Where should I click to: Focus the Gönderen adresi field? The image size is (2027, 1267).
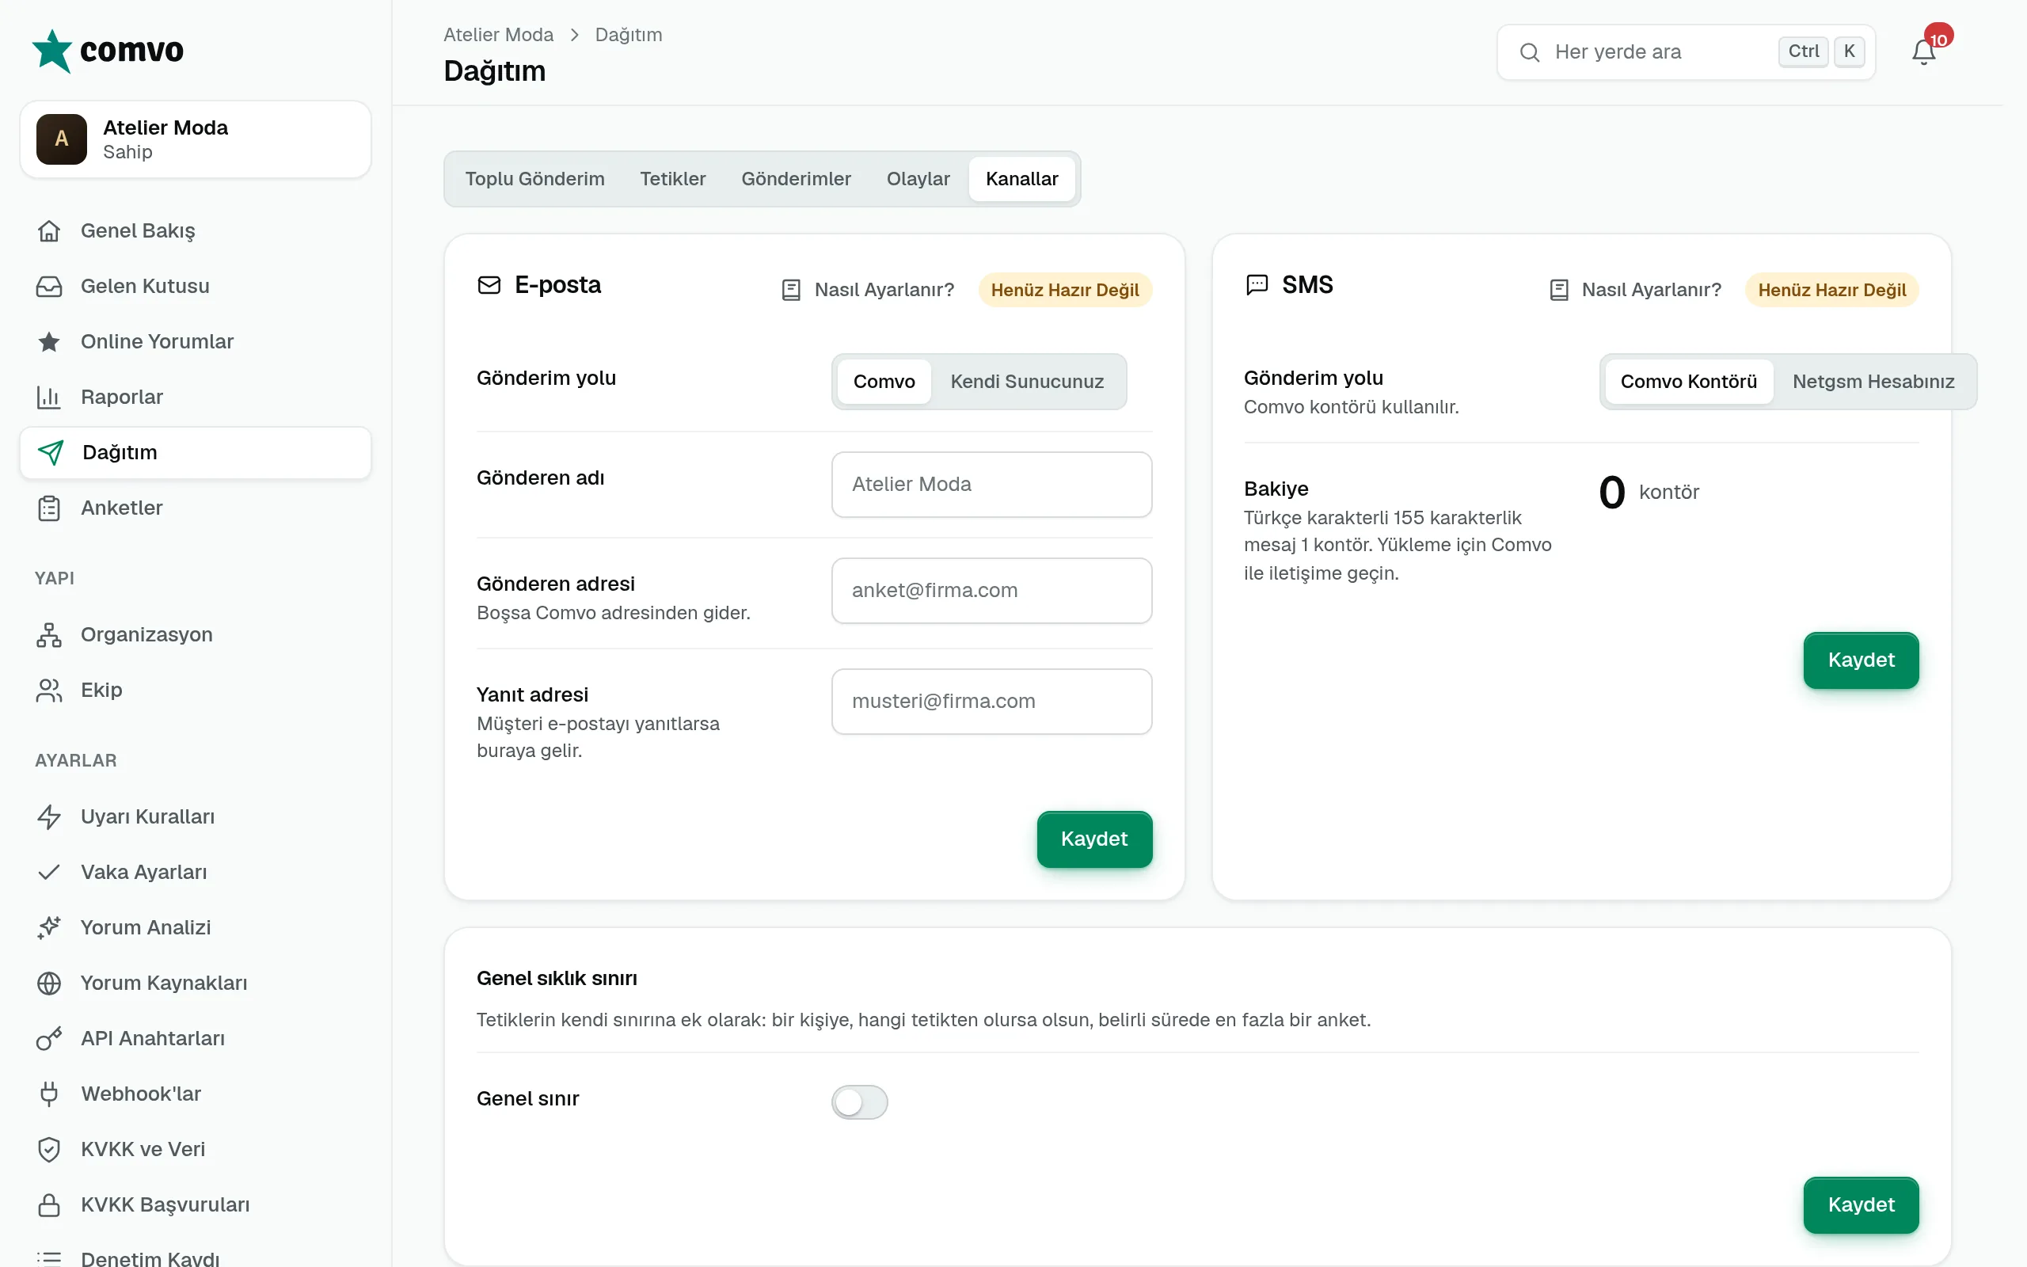[991, 591]
